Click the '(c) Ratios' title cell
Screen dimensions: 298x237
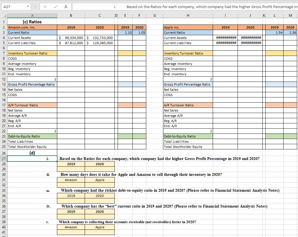coord(32,22)
